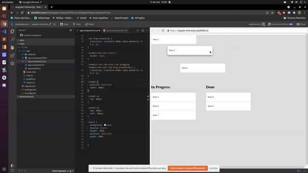
Task: Switch to app.component.html editor tab
Action: (115, 30)
